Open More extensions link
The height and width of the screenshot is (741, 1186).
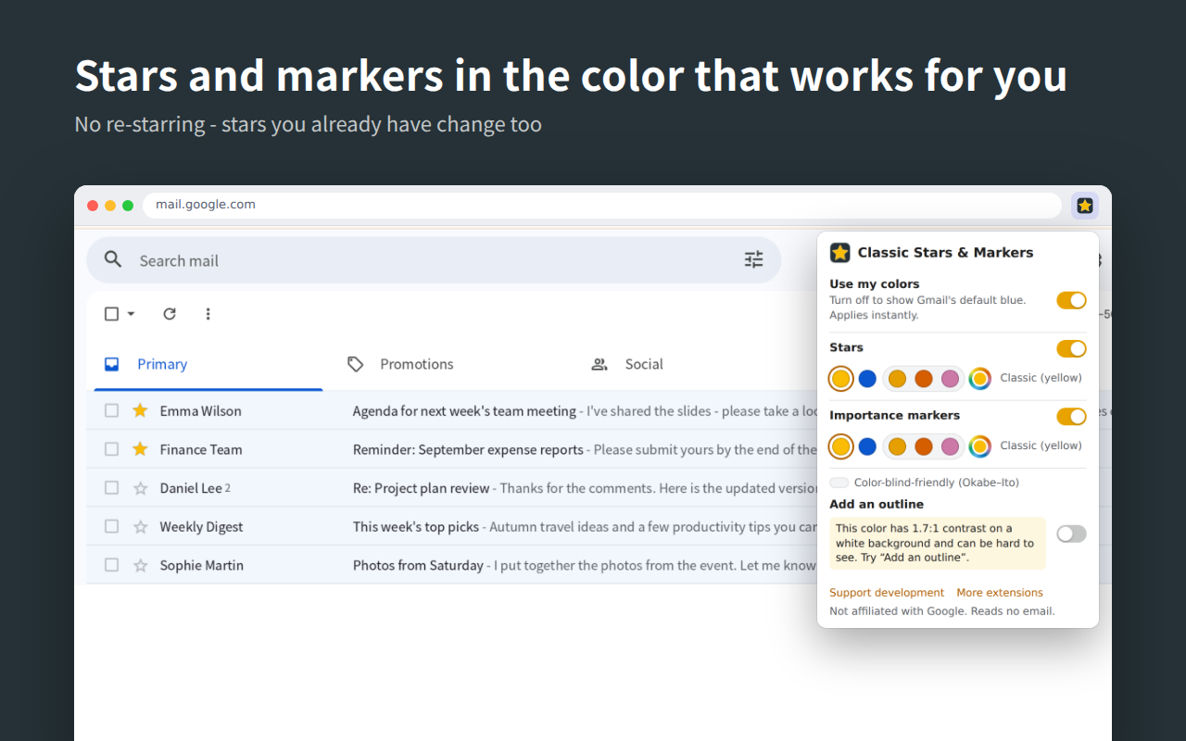click(x=1000, y=593)
